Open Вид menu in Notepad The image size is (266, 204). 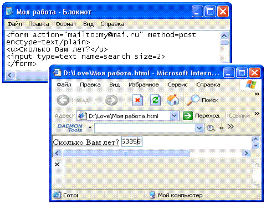pos(88,24)
